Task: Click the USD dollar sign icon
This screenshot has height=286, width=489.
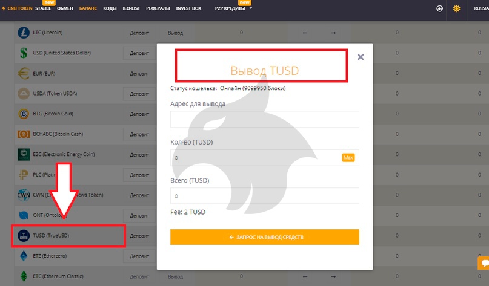Action: point(24,53)
